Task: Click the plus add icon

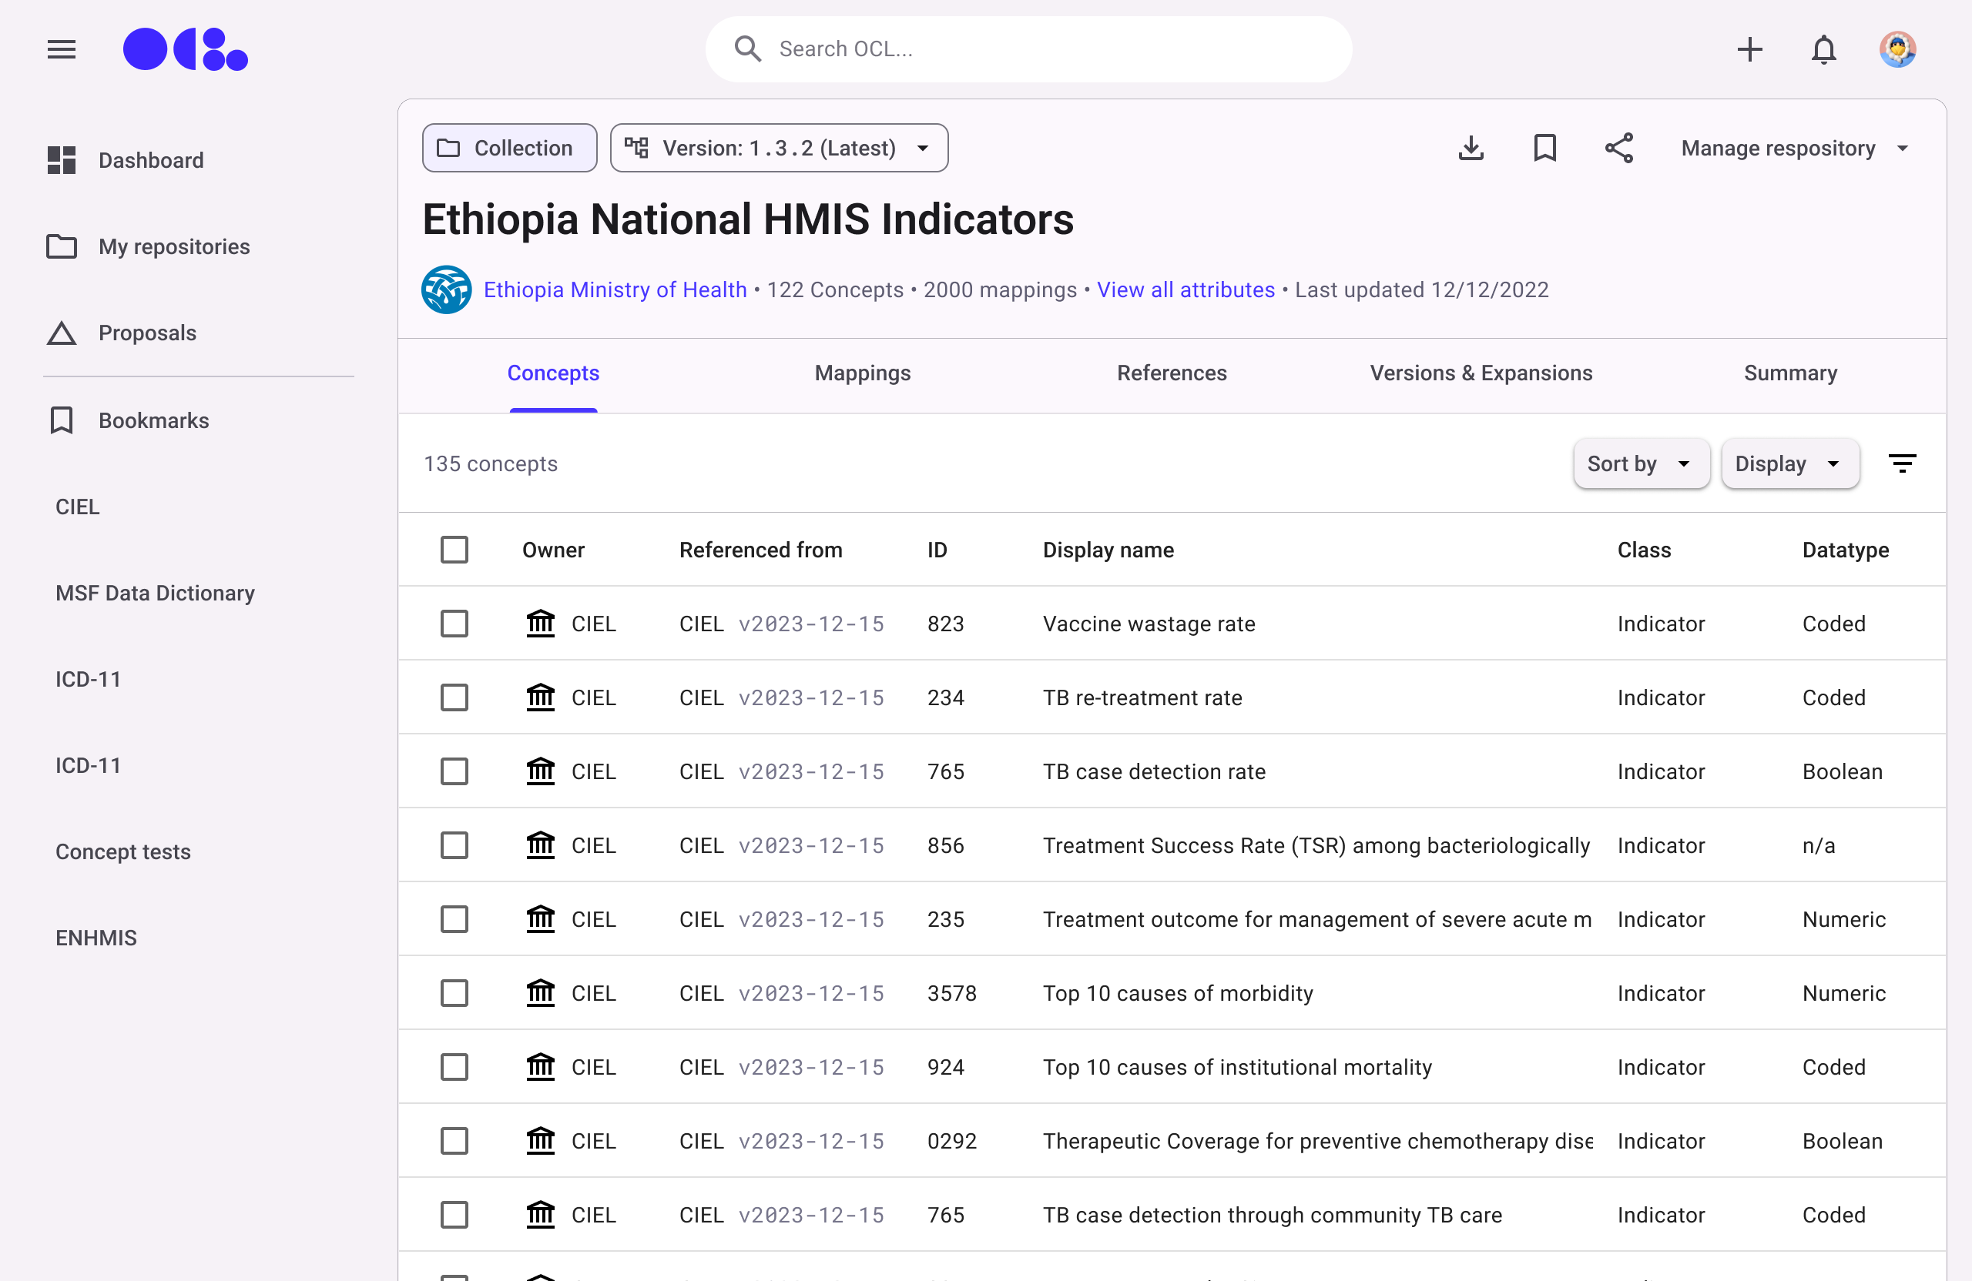Action: (1749, 50)
